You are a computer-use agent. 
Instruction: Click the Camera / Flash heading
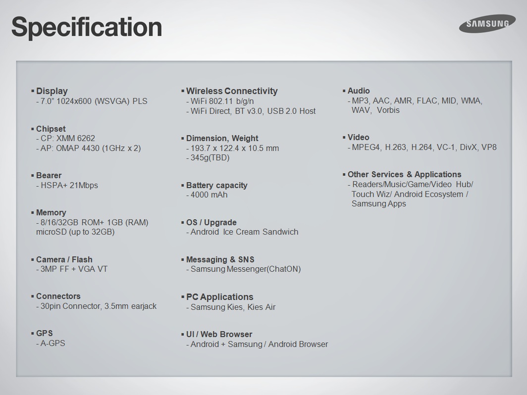click(64, 260)
